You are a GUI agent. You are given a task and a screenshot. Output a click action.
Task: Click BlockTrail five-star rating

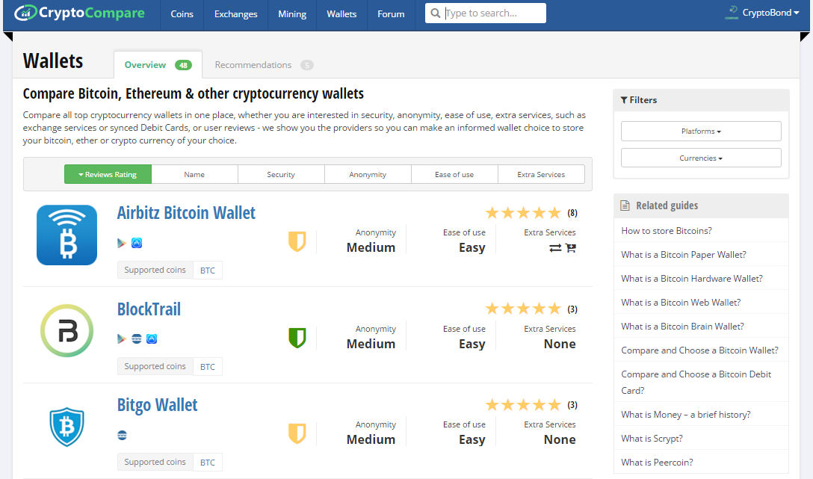coord(523,309)
